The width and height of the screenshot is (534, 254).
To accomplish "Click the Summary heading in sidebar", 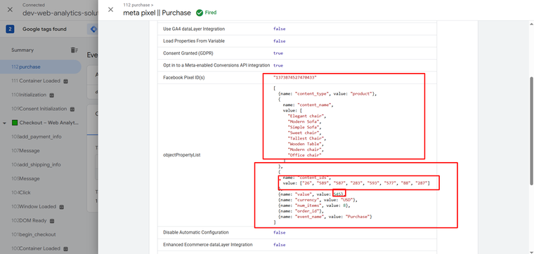I will (22, 50).
